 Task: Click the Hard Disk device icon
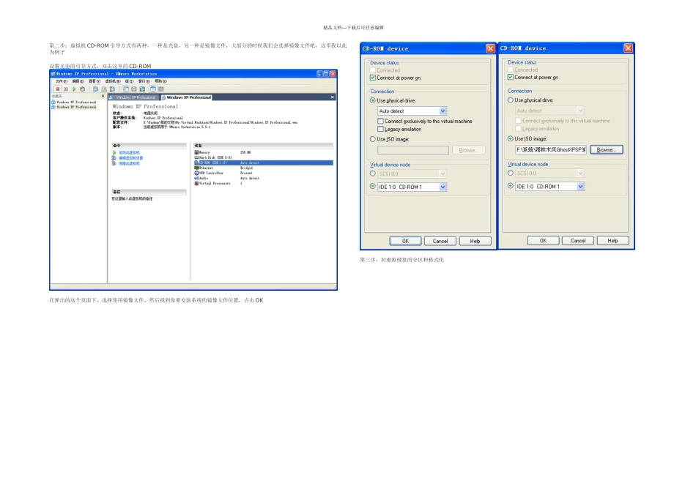tap(196, 157)
